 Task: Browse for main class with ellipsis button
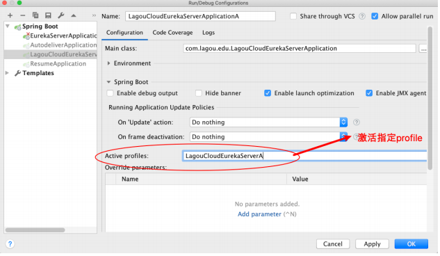[423, 49]
